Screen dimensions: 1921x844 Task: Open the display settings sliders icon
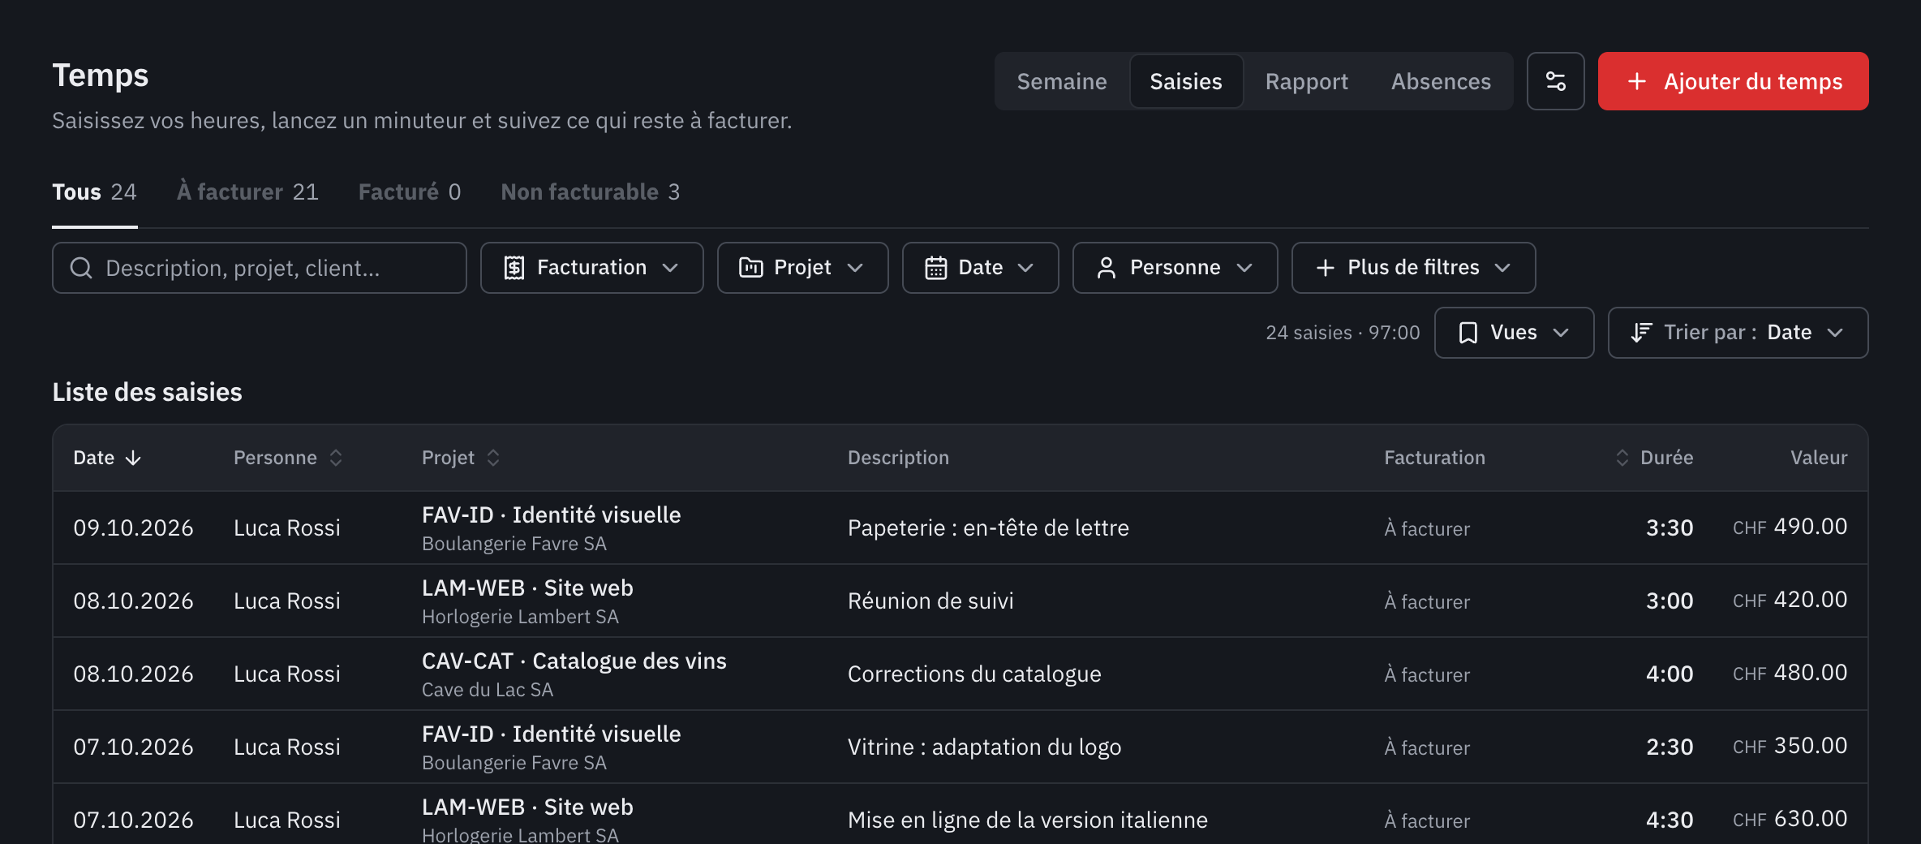1555,81
